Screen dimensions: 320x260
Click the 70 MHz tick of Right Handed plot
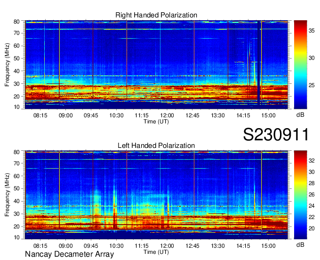coord(16,33)
